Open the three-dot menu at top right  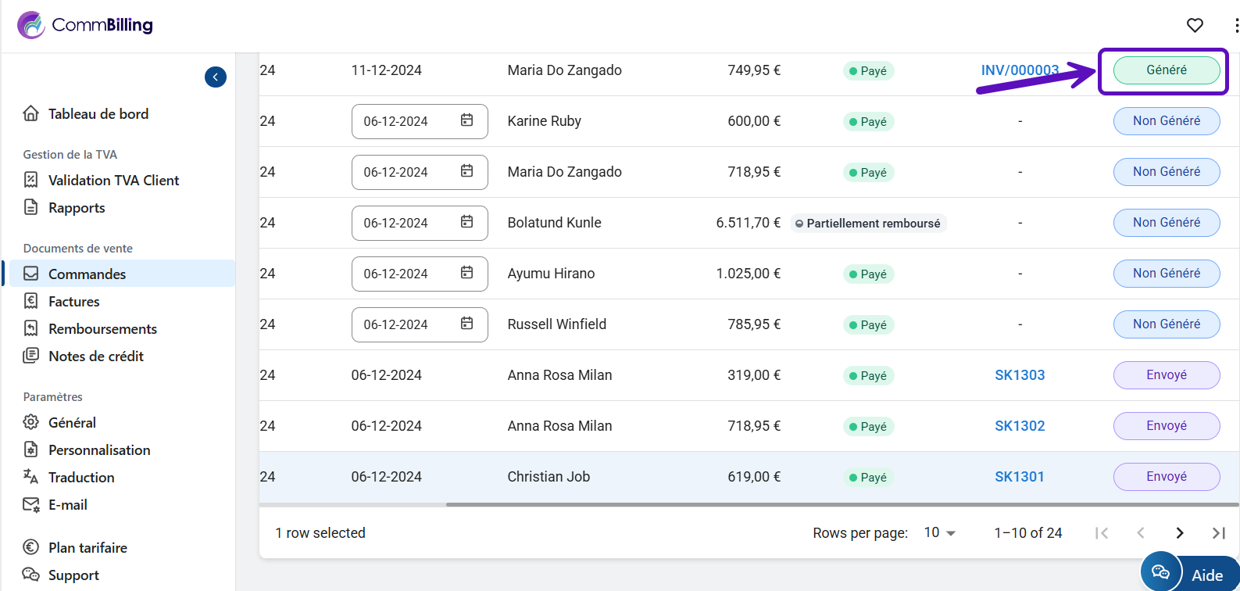tap(1236, 26)
